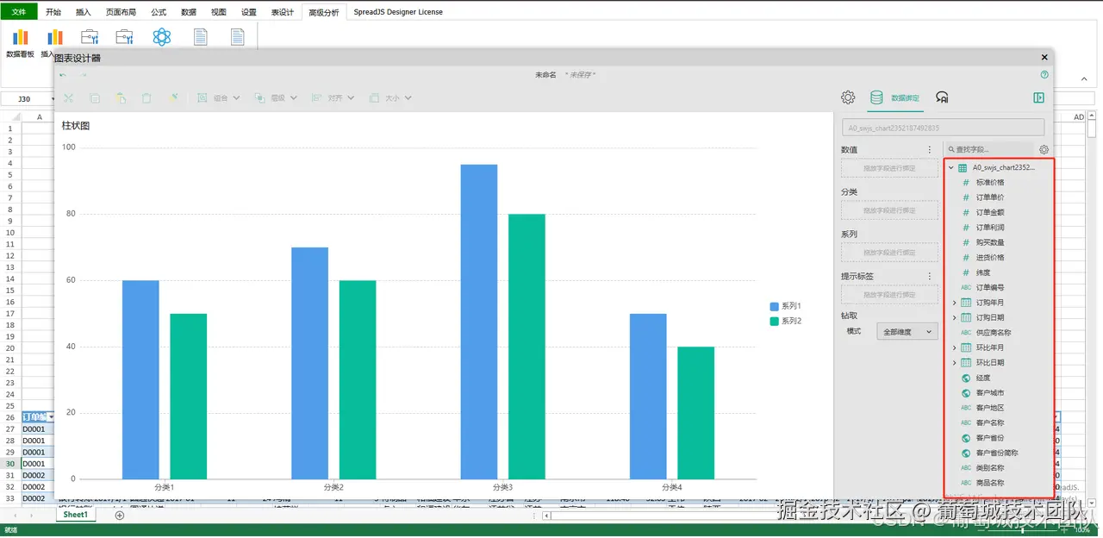Click the 数据看板 dashboard icon in ribbon

(x=20, y=37)
